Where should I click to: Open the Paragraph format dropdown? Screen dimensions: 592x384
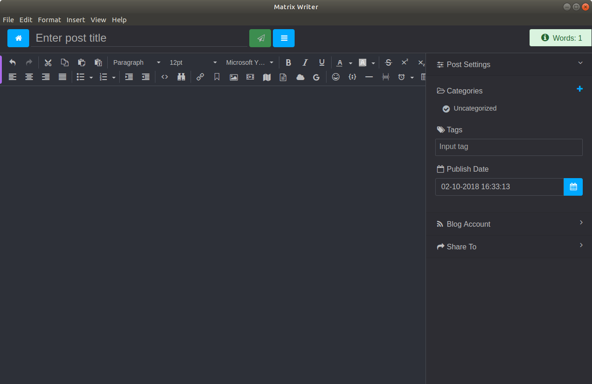click(x=137, y=62)
